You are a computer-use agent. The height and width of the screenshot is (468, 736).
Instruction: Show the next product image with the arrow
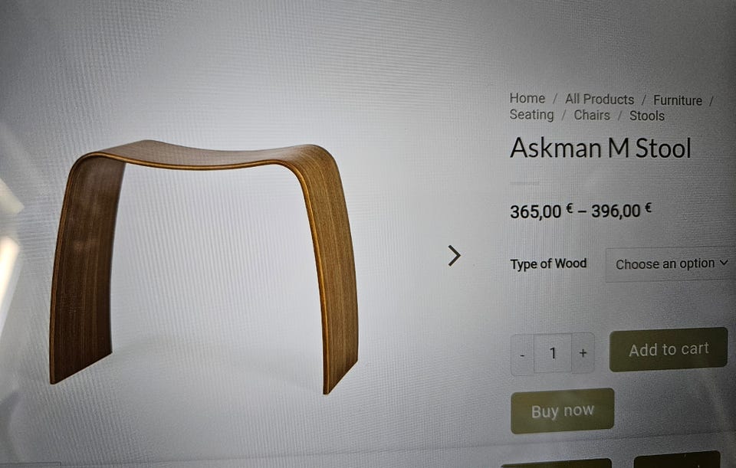point(454,256)
